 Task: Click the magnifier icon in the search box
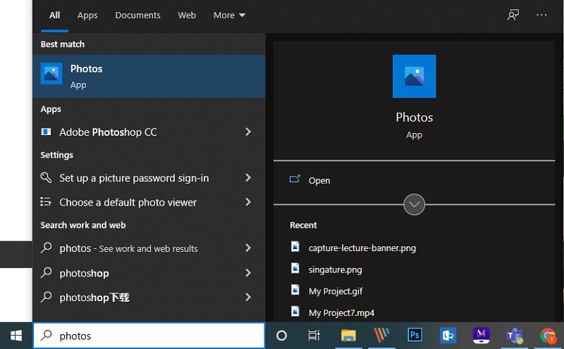pyautogui.click(x=46, y=336)
